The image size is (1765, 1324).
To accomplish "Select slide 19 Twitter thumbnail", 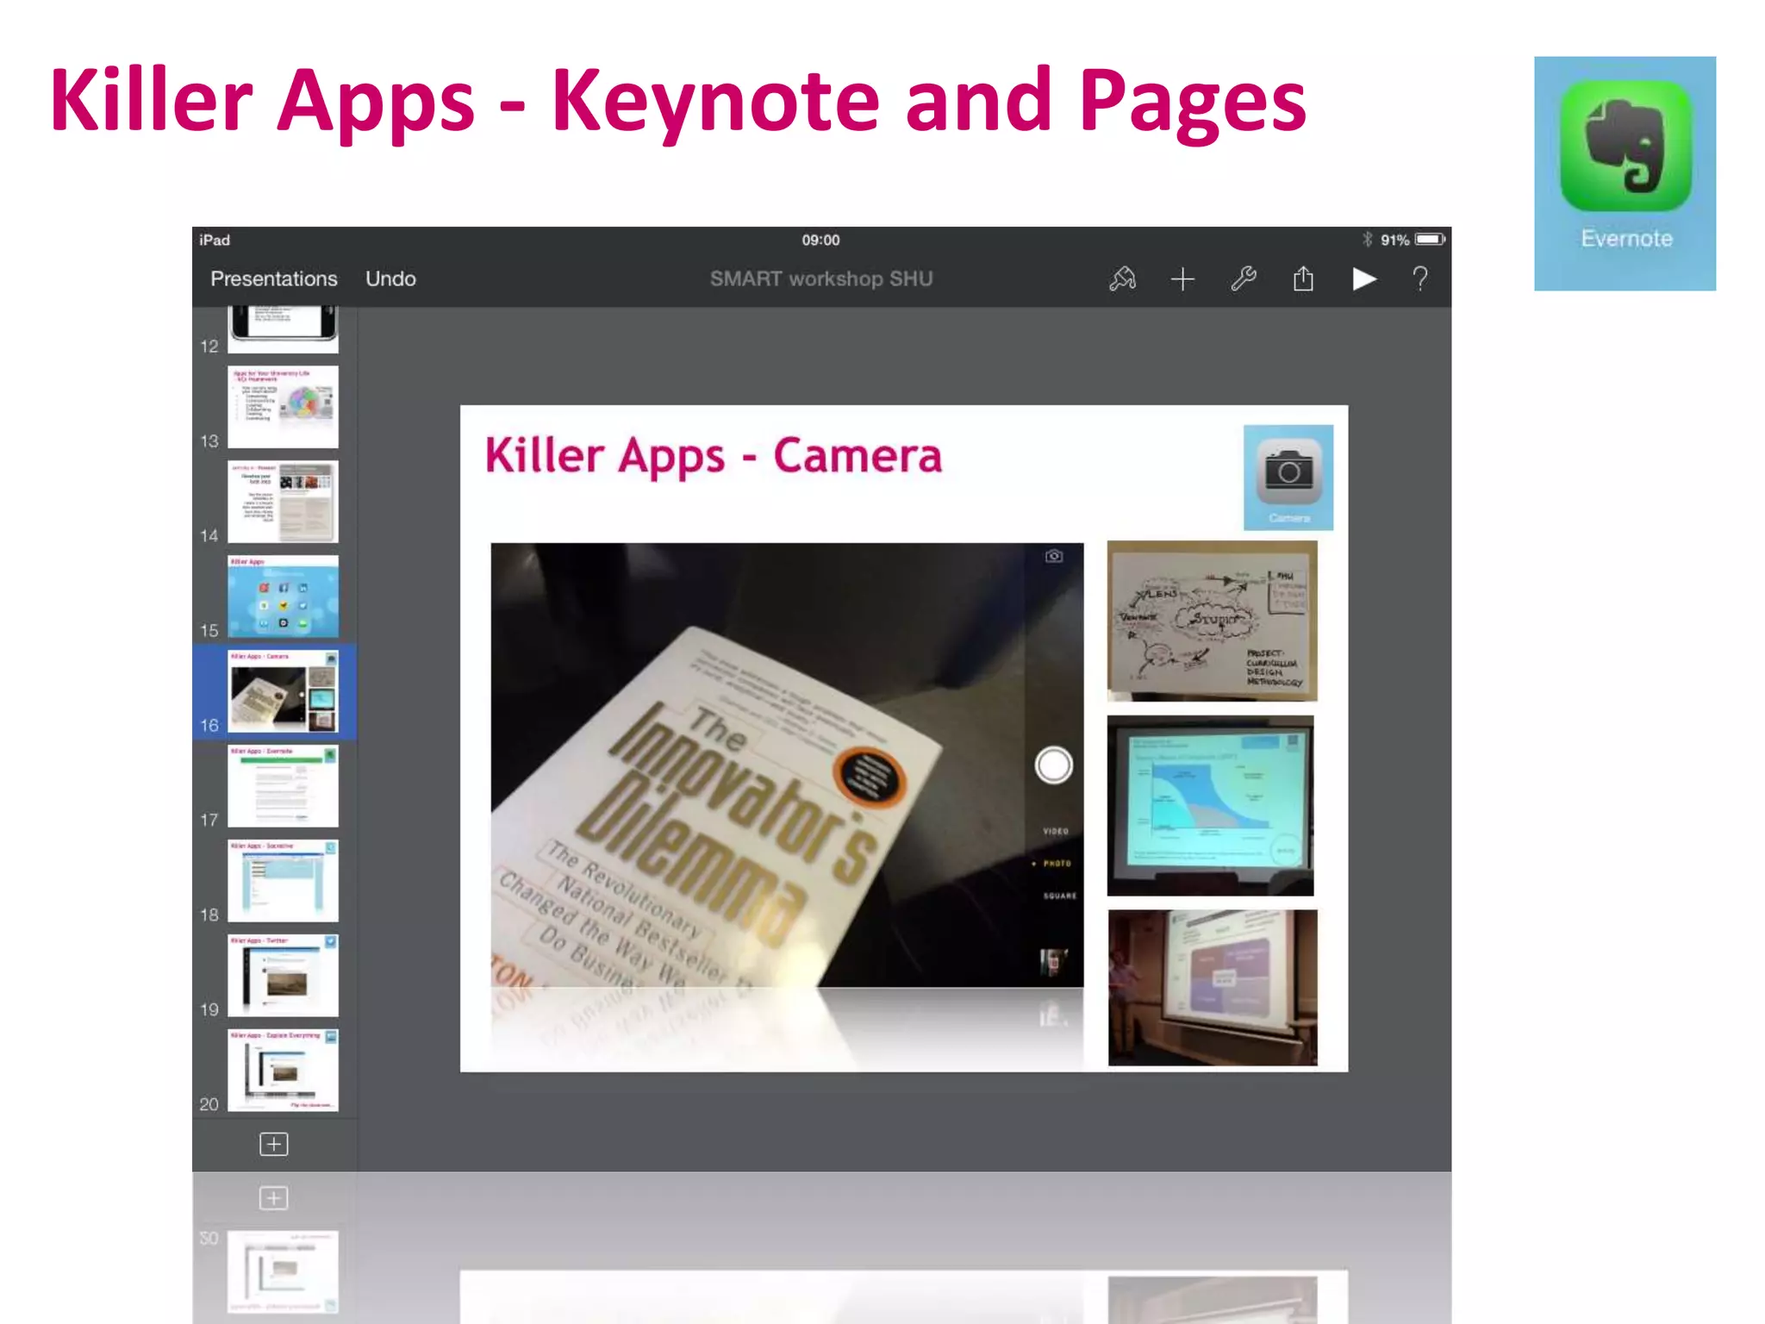I will (x=283, y=976).
